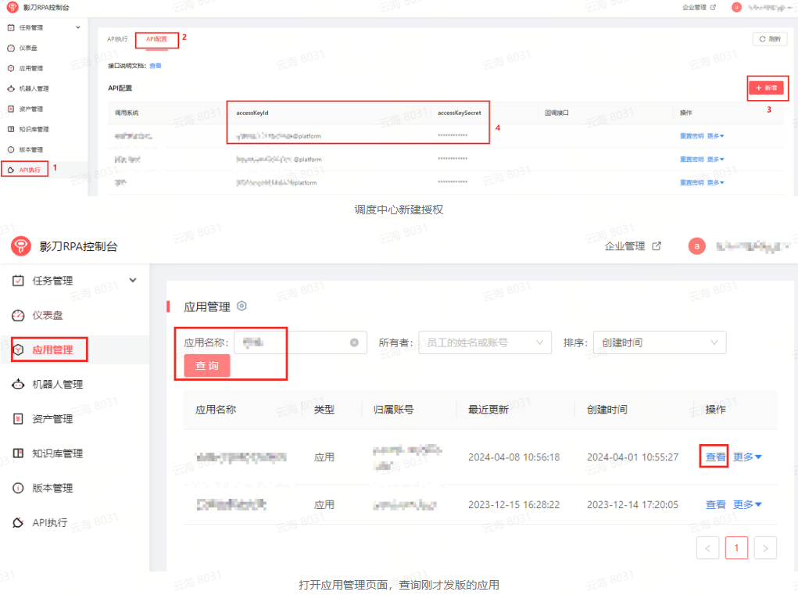Select page 1 in pagination

click(736, 548)
